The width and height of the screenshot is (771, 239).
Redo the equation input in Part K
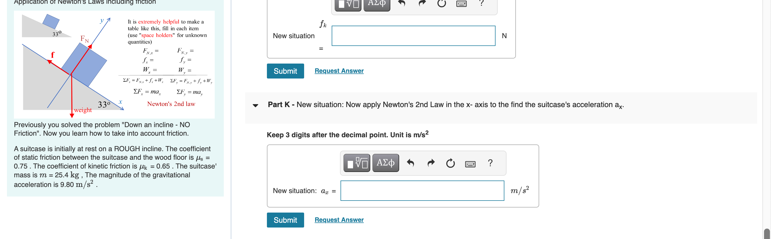(x=431, y=163)
